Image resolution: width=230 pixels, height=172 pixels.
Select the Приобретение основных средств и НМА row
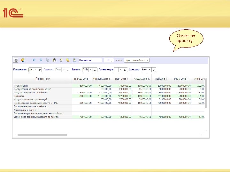[x=36, y=103]
